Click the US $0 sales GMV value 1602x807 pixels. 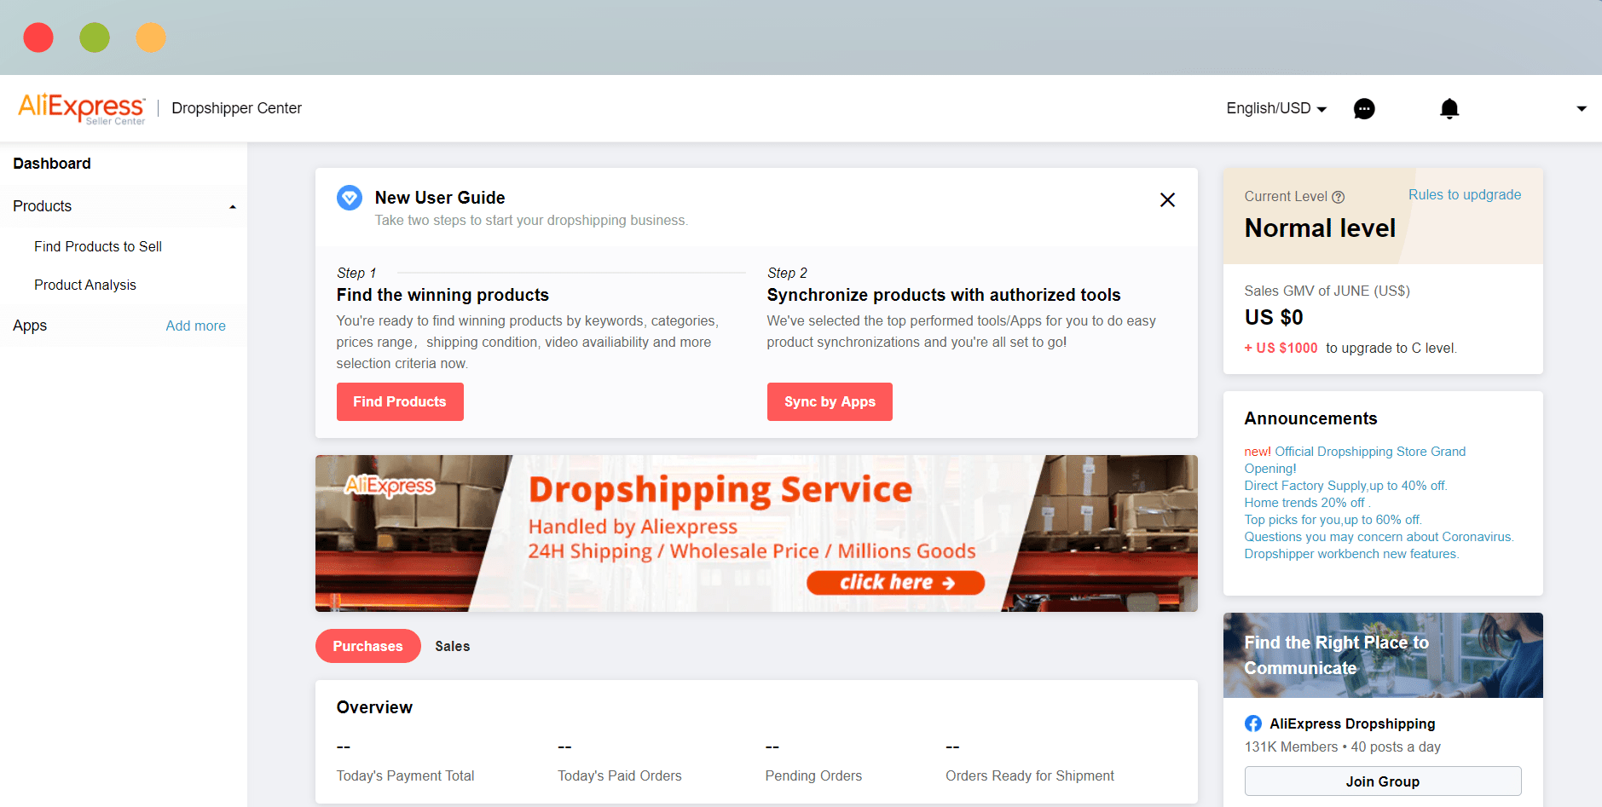1274,317
